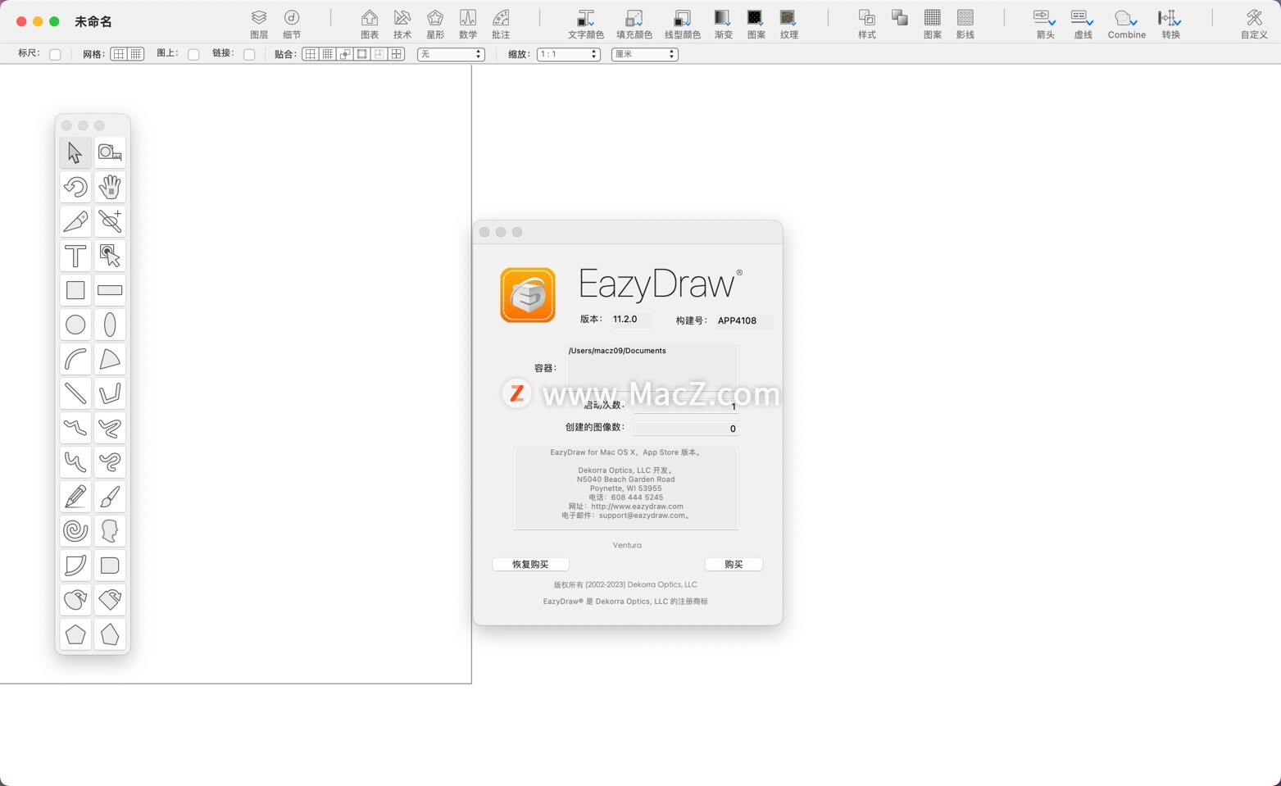Screen dimensions: 1281x786
Task: Select the knife cut tool
Action: pyautogui.click(x=75, y=221)
